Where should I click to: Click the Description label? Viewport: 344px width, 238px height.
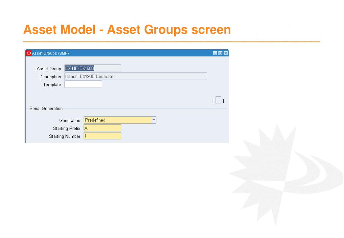click(x=50, y=77)
